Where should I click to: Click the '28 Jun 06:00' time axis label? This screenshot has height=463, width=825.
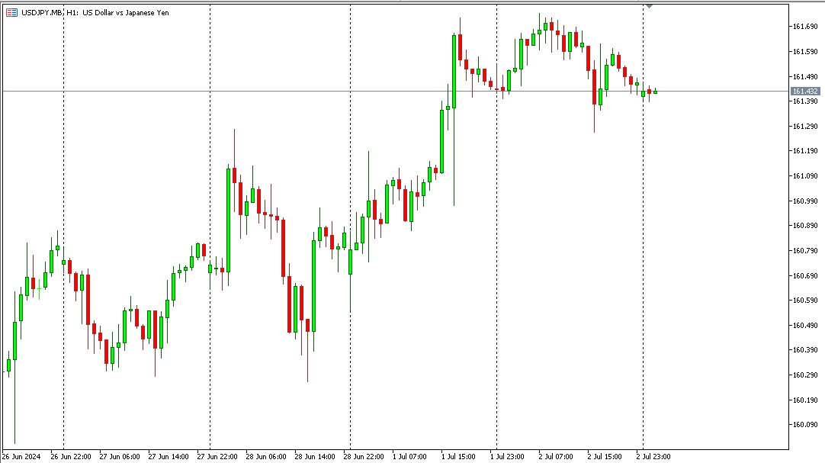coord(265,457)
